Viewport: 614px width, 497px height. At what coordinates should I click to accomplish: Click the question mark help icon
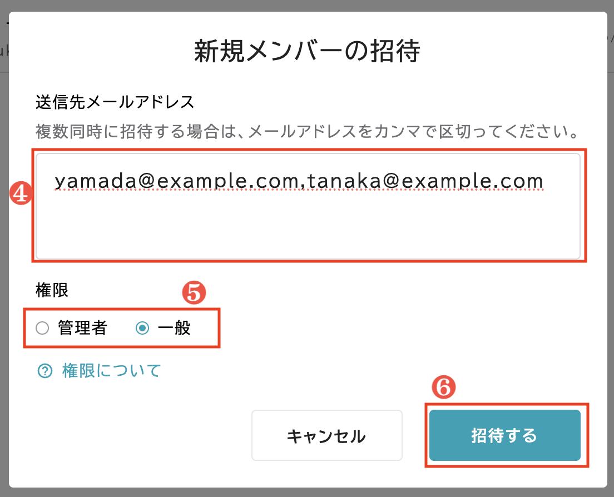point(44,371)
